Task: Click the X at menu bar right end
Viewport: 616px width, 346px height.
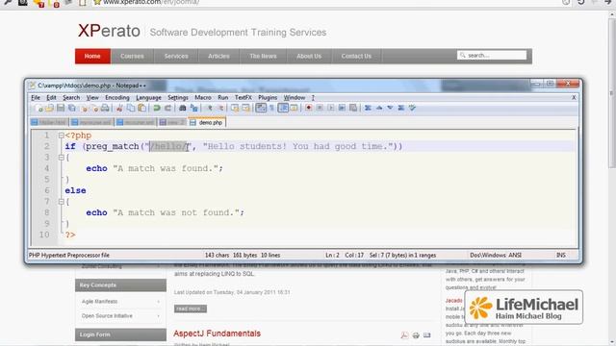Action: coord(574,97)
